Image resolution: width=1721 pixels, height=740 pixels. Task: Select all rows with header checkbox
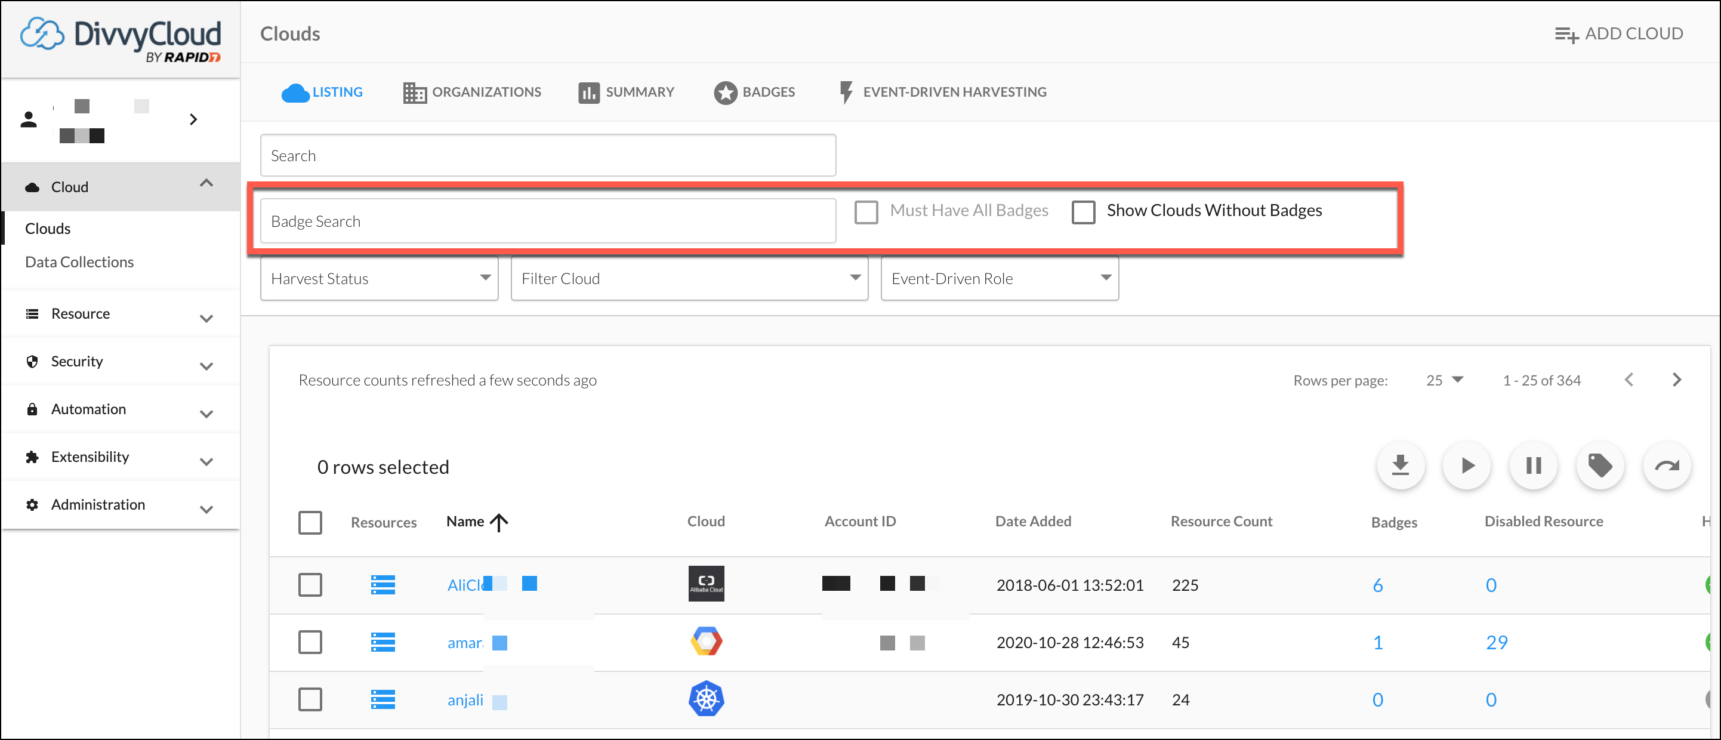310,522
